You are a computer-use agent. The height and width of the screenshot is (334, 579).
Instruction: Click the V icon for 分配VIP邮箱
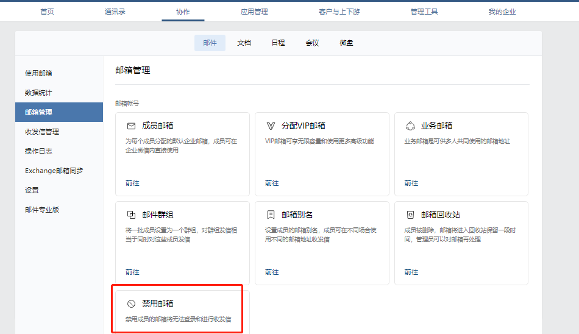[x=271, y=126]
